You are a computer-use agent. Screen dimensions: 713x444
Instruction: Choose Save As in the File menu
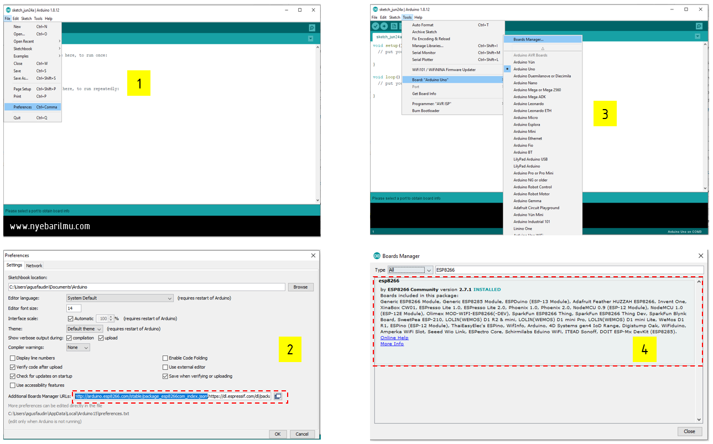coord(32,78)
